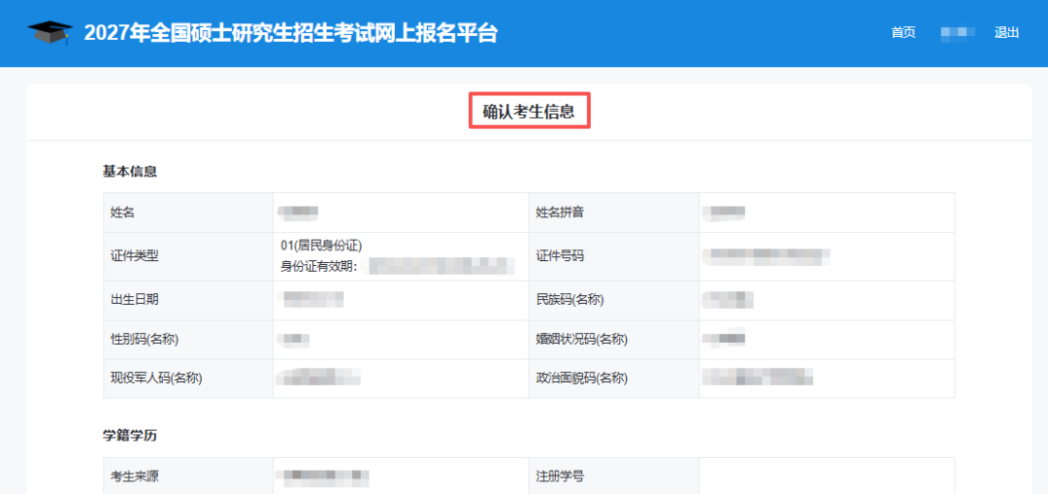1048x494 pixels.
Task: Select the 证件号码 label cell
Action: [613, 256]
